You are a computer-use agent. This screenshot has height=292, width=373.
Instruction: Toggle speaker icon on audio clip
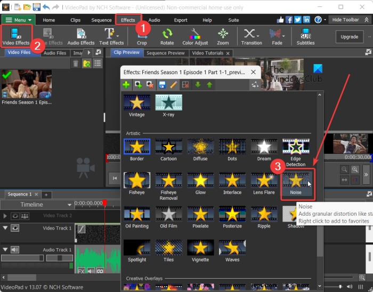pos(91,271)
